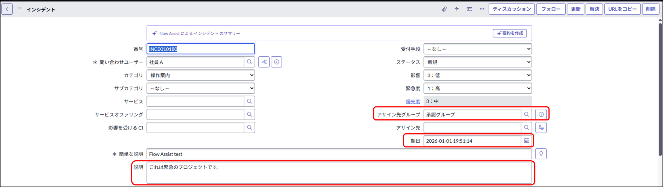The image size is (663, 187).
Task: Open the 緊急度 dropdown
Action: [x=478, y=88]
